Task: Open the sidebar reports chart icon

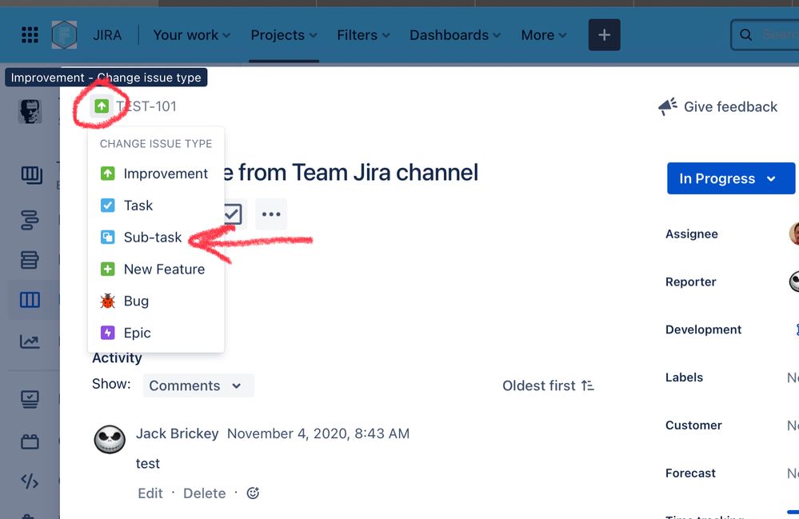Action: (30, 341)
